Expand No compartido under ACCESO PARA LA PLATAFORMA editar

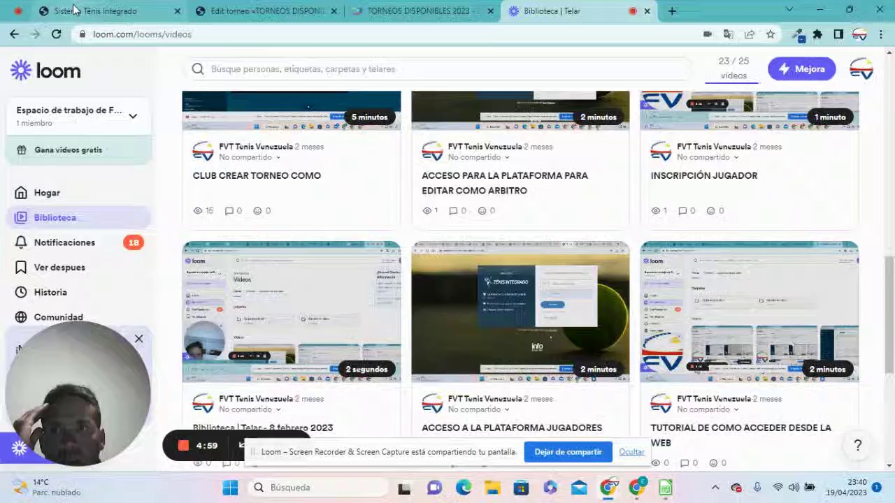[x=479, y=157]
